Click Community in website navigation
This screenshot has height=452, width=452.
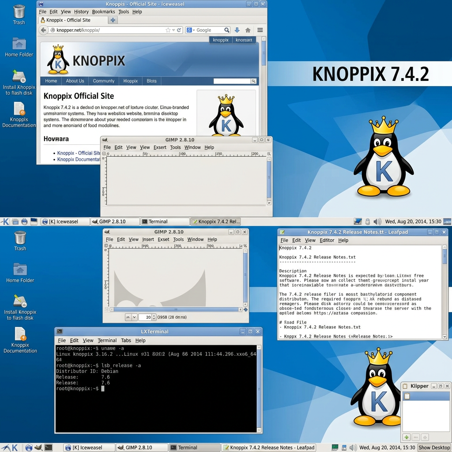[103, 81]
